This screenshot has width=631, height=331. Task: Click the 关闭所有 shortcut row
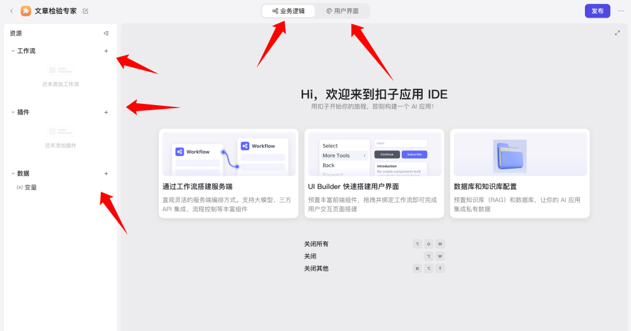pyautogui.click(x=374, y=244)
